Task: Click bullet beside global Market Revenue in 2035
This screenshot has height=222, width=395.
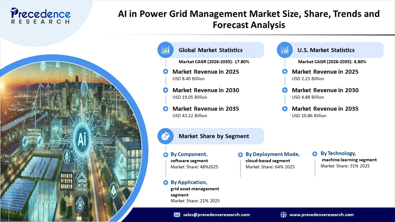Action: pyautogui.click(x=166, y=109)
